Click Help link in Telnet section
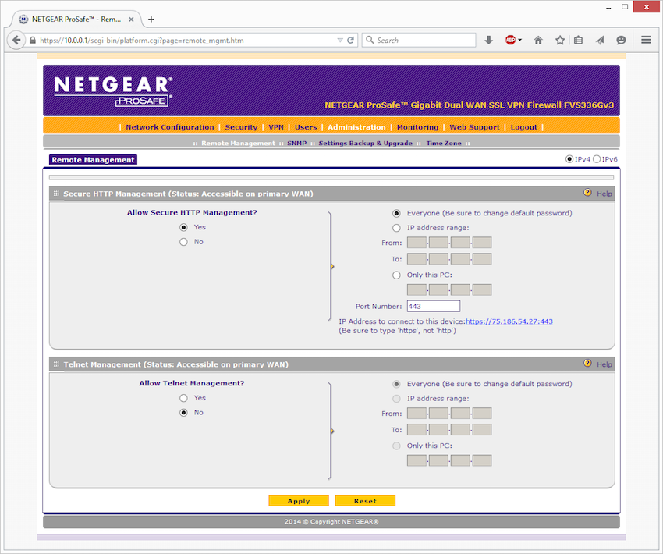The height and width of the screenshot is (554, 663). coord(604,364)
